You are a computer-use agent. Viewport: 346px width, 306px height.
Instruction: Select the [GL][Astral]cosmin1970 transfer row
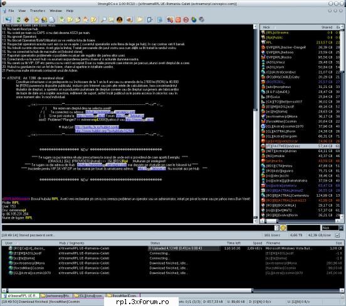(172, 273)
